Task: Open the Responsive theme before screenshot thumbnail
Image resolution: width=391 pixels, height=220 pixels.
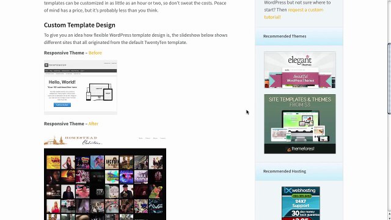Action: coord(81,87)
